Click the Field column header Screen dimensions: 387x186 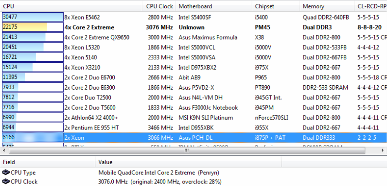[48, 162]
